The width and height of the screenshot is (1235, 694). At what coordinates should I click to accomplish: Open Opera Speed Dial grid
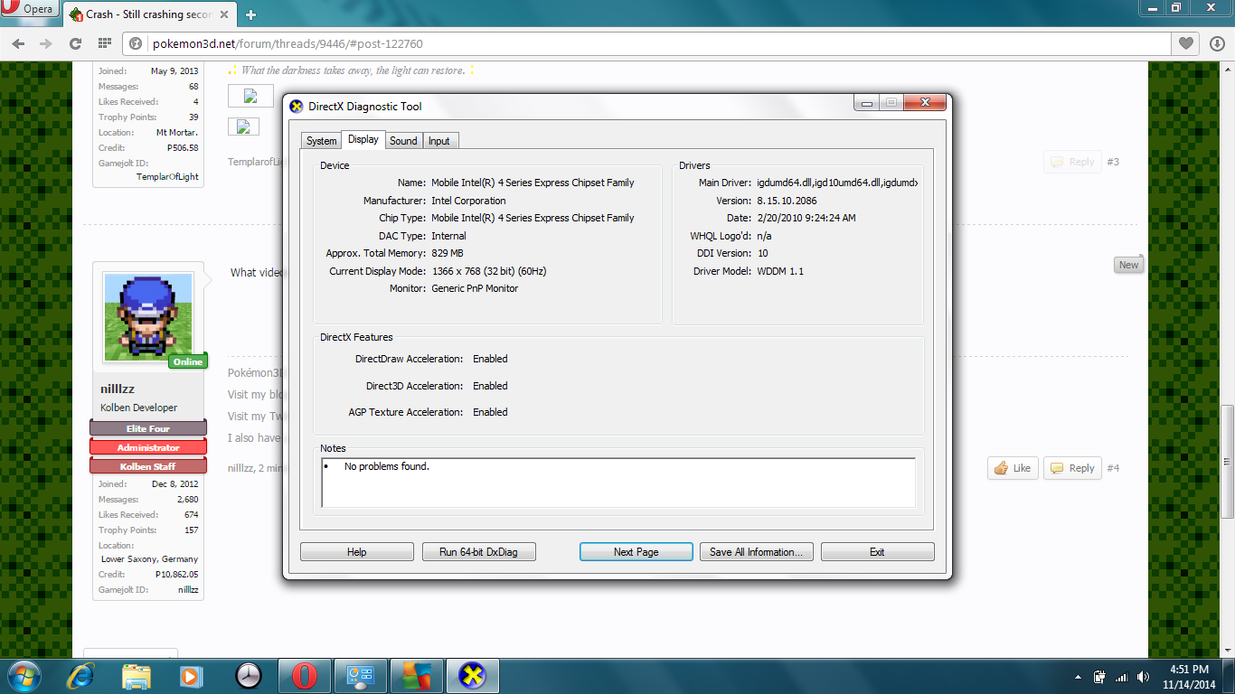pyautogui.click(x=104, y=43)
